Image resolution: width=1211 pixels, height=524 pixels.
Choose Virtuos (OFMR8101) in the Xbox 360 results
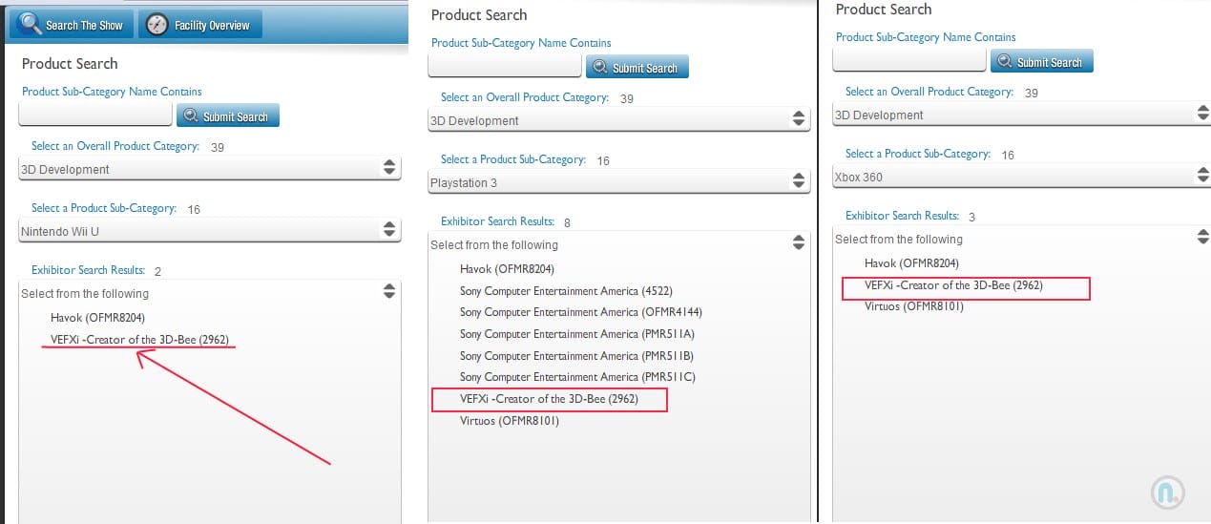[913, 306]
